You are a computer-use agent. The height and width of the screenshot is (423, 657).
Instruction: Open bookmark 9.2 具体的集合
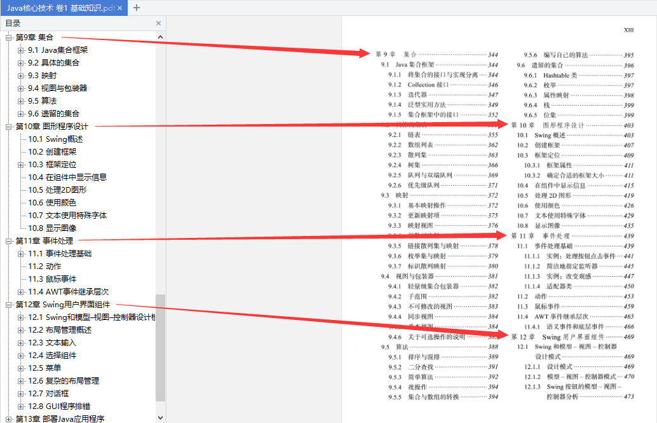pos(53,63)
